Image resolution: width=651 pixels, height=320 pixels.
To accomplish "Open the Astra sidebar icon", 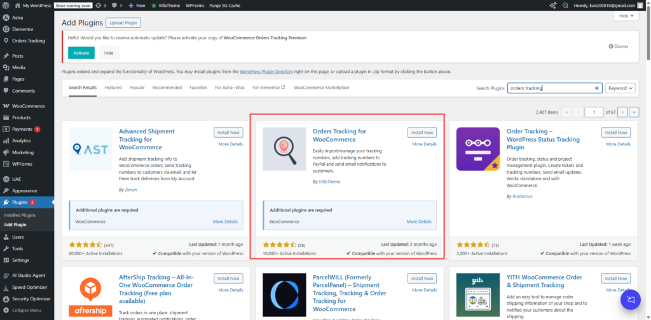I will pyautogui.click(x=6, y=18).
